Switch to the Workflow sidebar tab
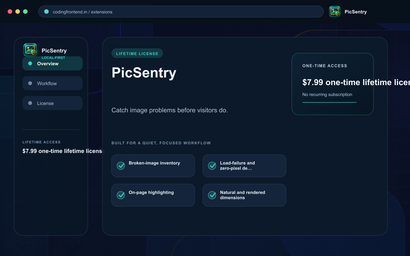Image resolution: width=410 pixels, height=256 pixels. pyautogui.click(x=53, y=83)
